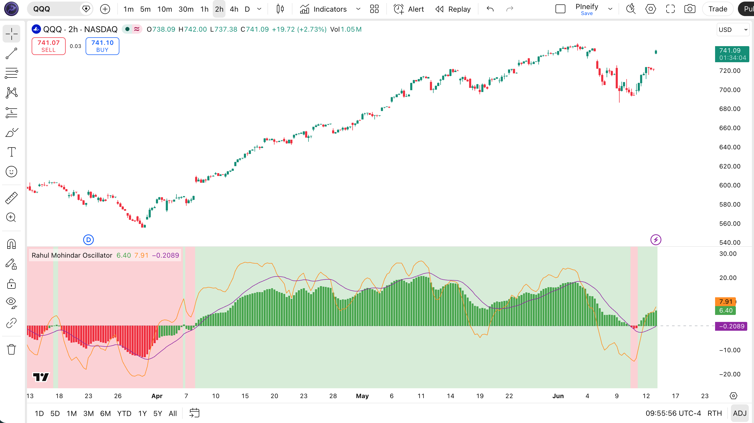The width and height of the screenshot is (754, 423).
Task: Select the D daily interval
Action: 247,9
